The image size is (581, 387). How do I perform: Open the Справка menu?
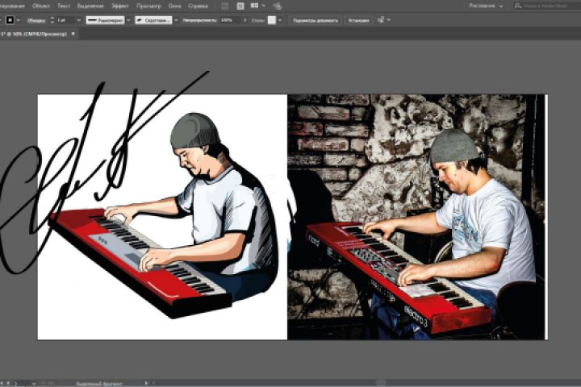(198, 6)
